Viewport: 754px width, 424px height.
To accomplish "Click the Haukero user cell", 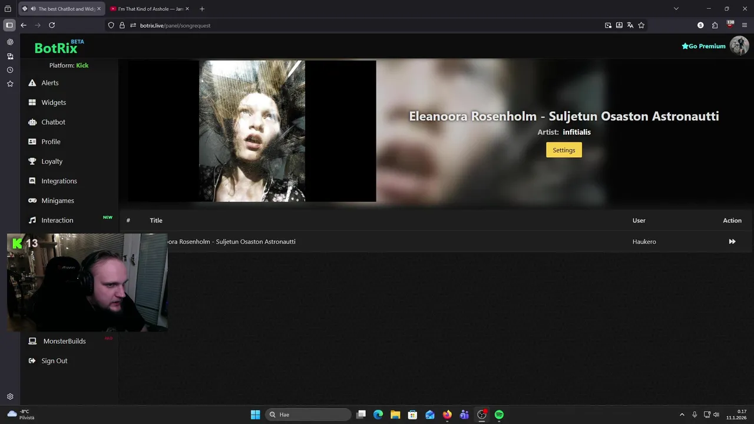I will pyautogui.click(x=644, y=241).
